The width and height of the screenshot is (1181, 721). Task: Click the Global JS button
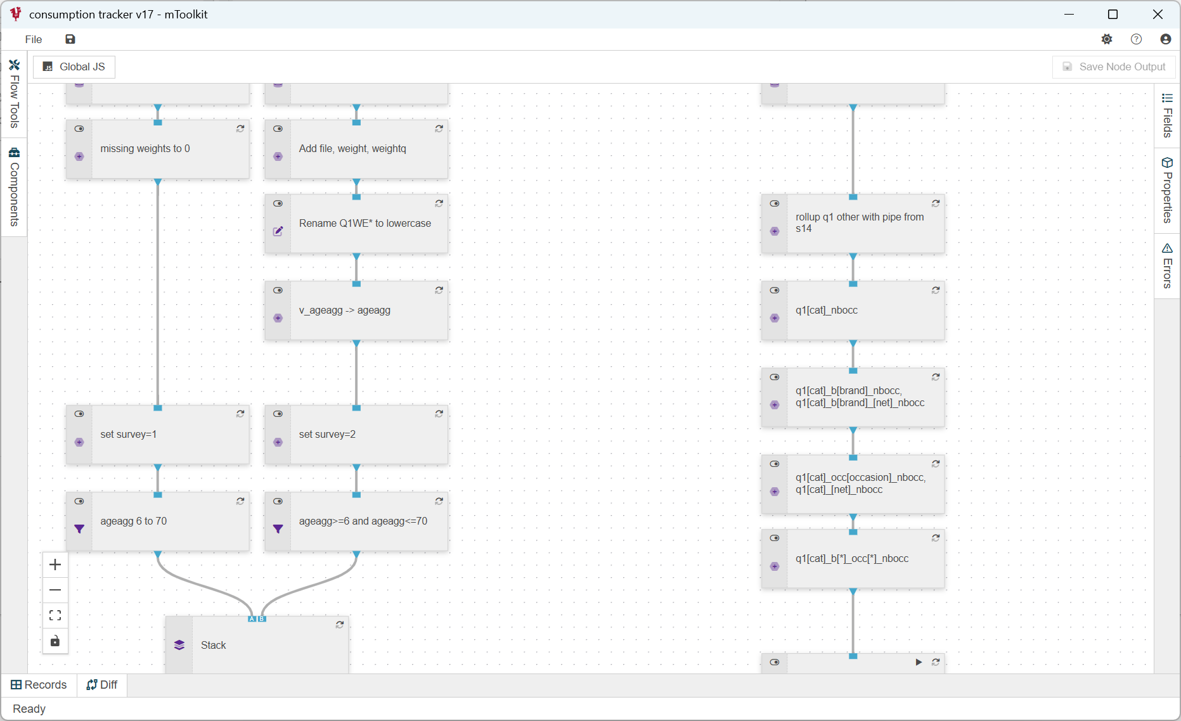click(x=74, y=67)
